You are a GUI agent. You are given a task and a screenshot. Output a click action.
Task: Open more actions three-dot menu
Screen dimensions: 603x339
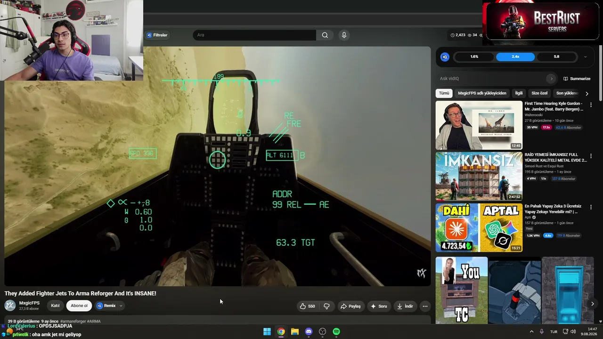[425, 306]
